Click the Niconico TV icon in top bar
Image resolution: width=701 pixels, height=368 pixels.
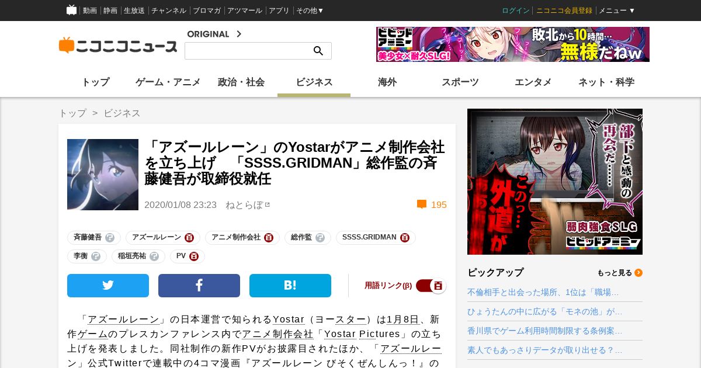71,10
